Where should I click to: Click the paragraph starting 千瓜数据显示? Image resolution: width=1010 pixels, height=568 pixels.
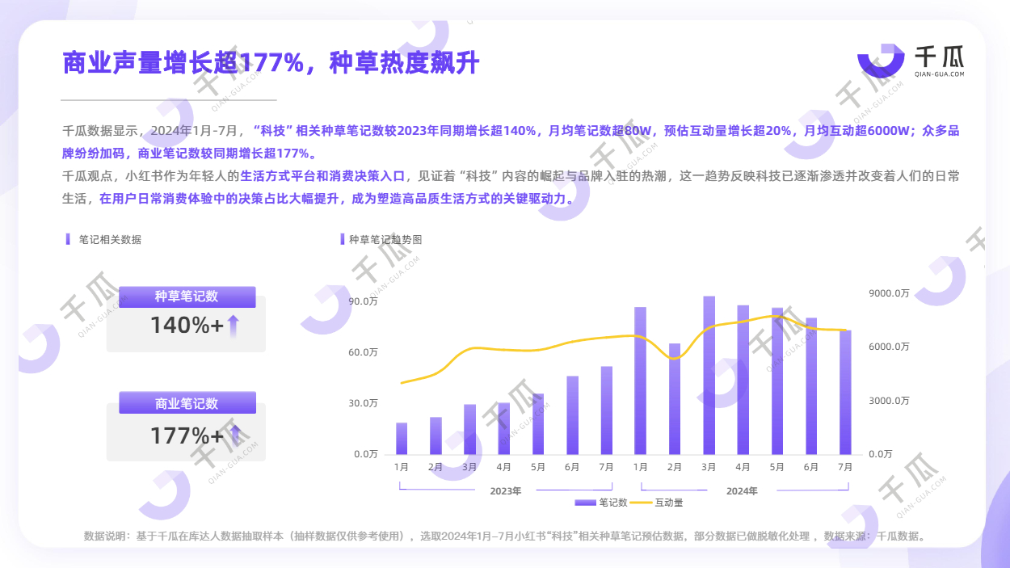pos(511,141)
